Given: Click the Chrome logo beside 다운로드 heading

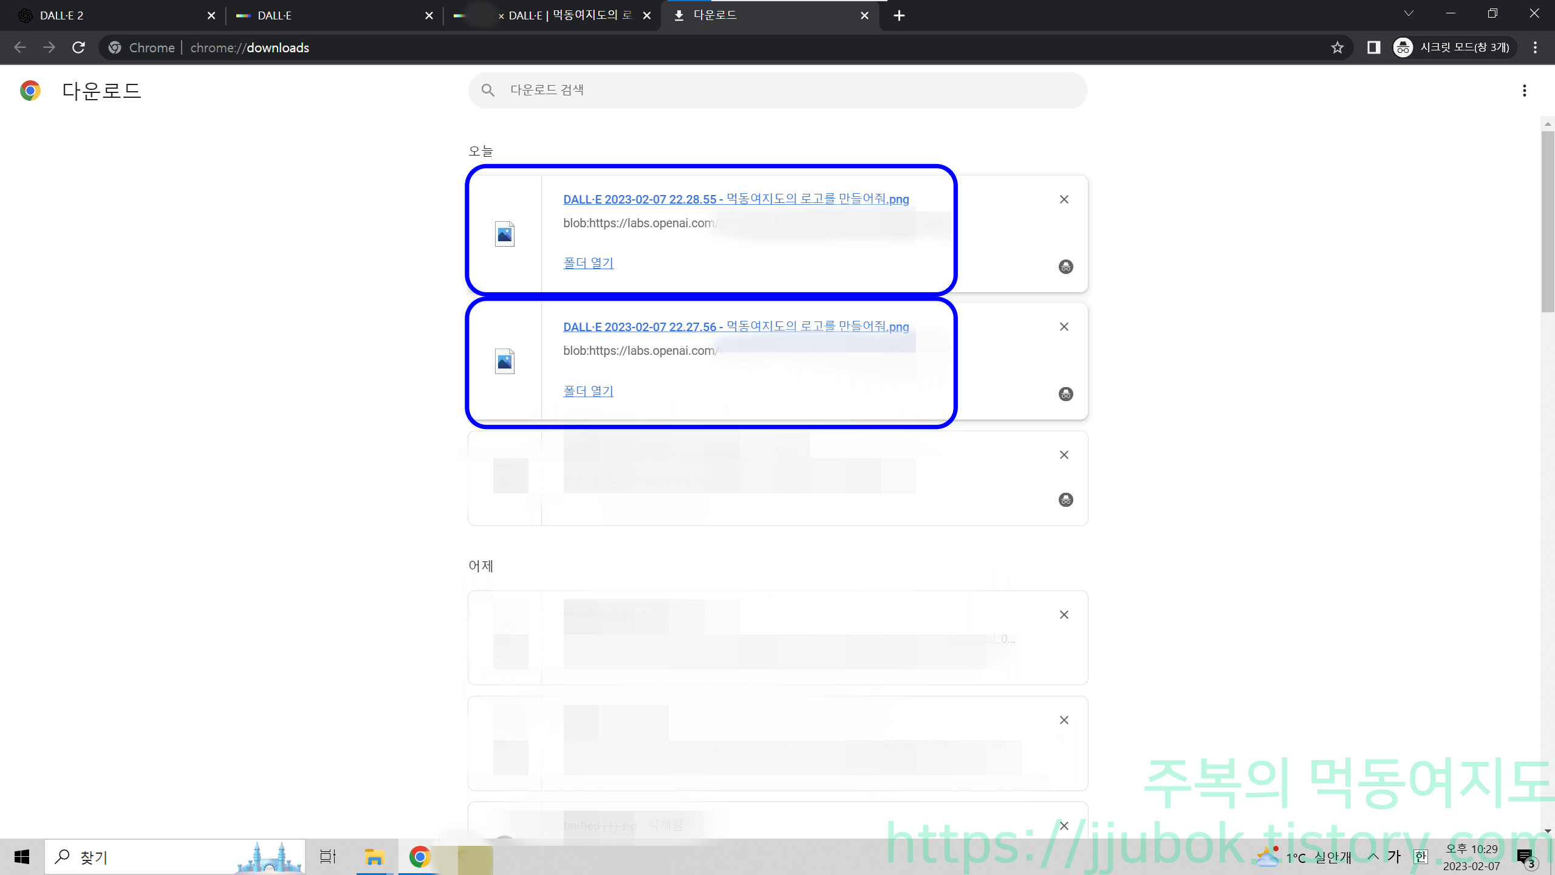Looking at the screenshot, I should 29,90.
